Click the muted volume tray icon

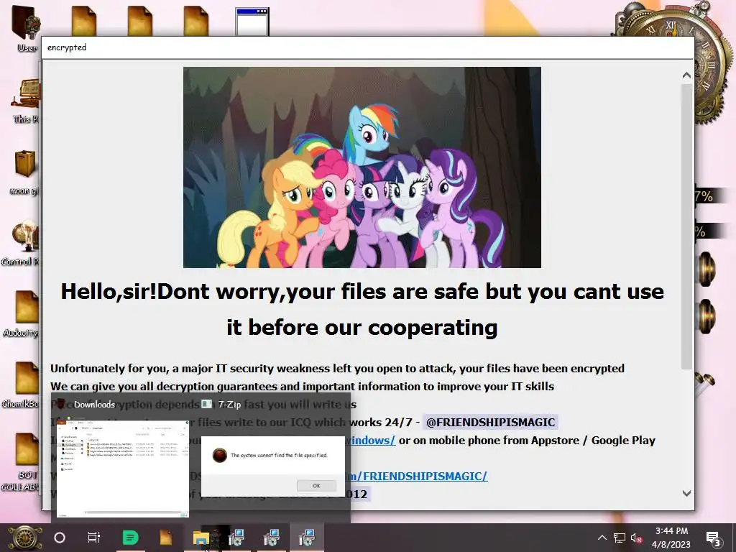636,538
